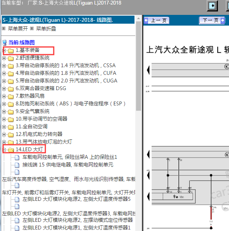Image resolution: width=229 pixels, height=231 pixels.
Task: Expand the 13.带气体放电灯泡的大灯 node
Action: pos(4,142)
